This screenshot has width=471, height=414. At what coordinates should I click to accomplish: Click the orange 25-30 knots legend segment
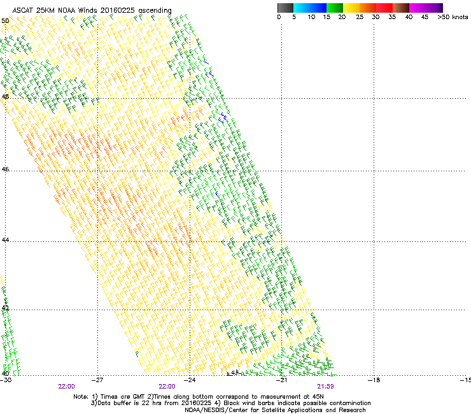tap(368, 8)
